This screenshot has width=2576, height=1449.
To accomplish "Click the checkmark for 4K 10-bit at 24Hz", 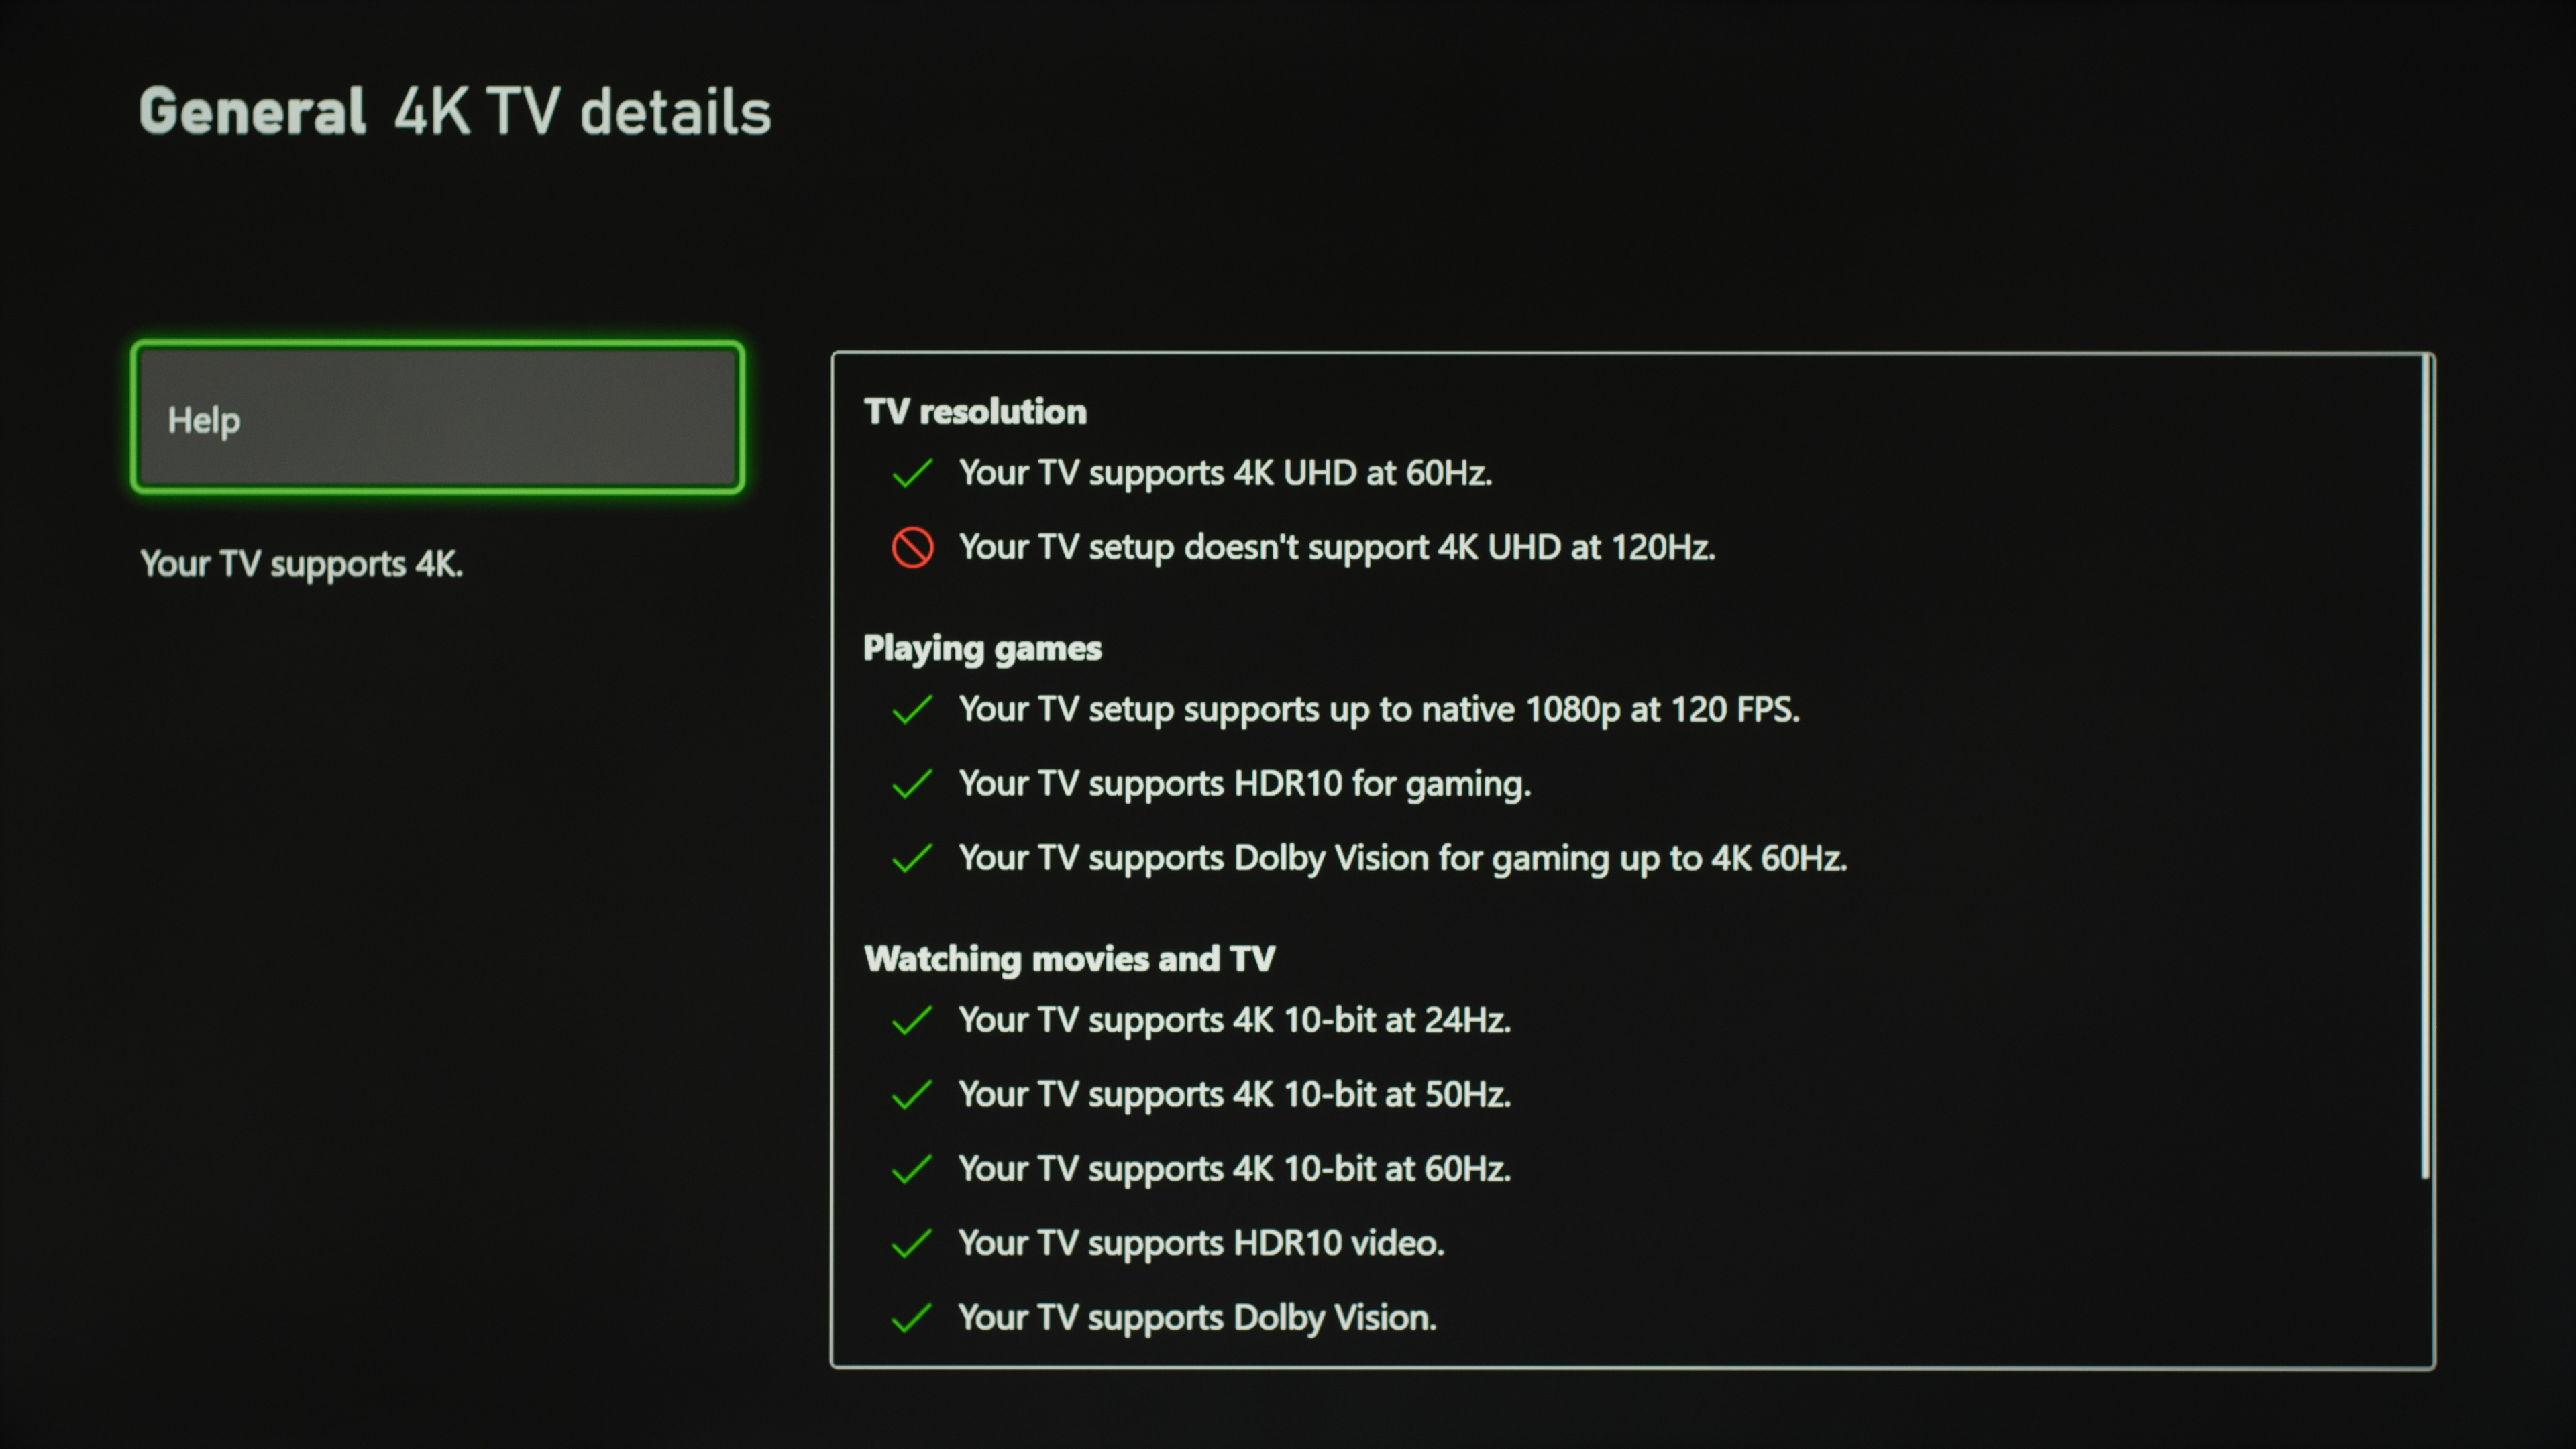I will [912, 1020].
